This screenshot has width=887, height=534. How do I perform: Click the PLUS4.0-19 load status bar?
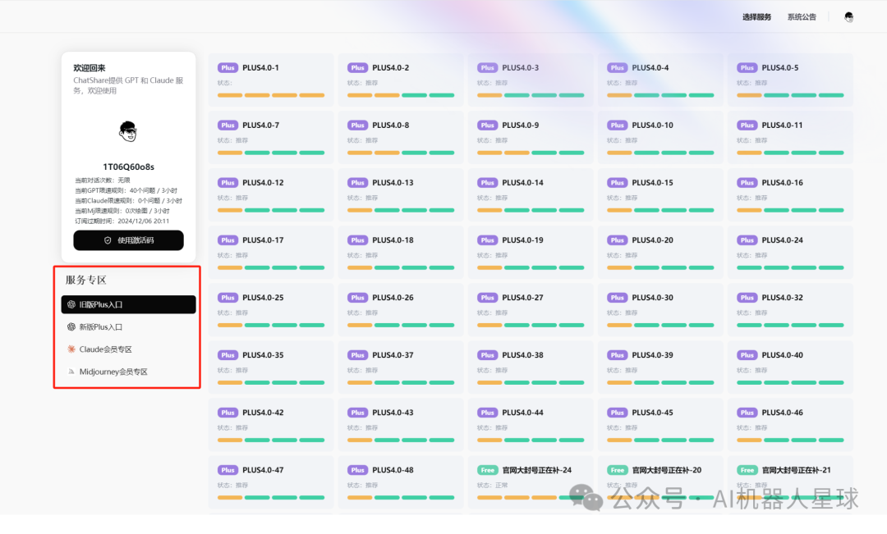(x=531, y=267)
